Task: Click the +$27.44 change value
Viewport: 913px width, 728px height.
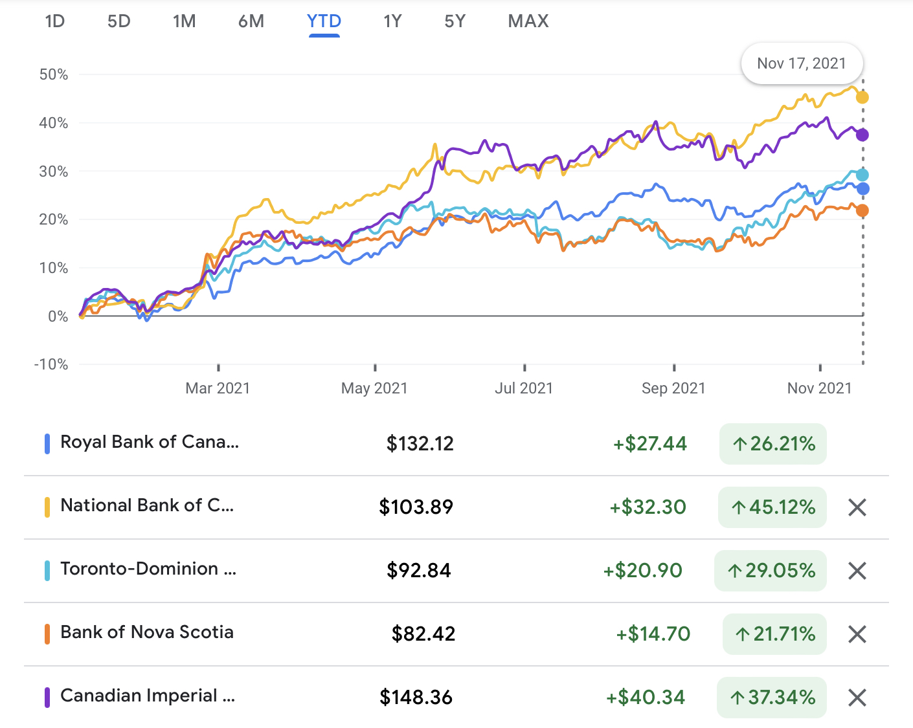Action: click(x=650, y=444)
